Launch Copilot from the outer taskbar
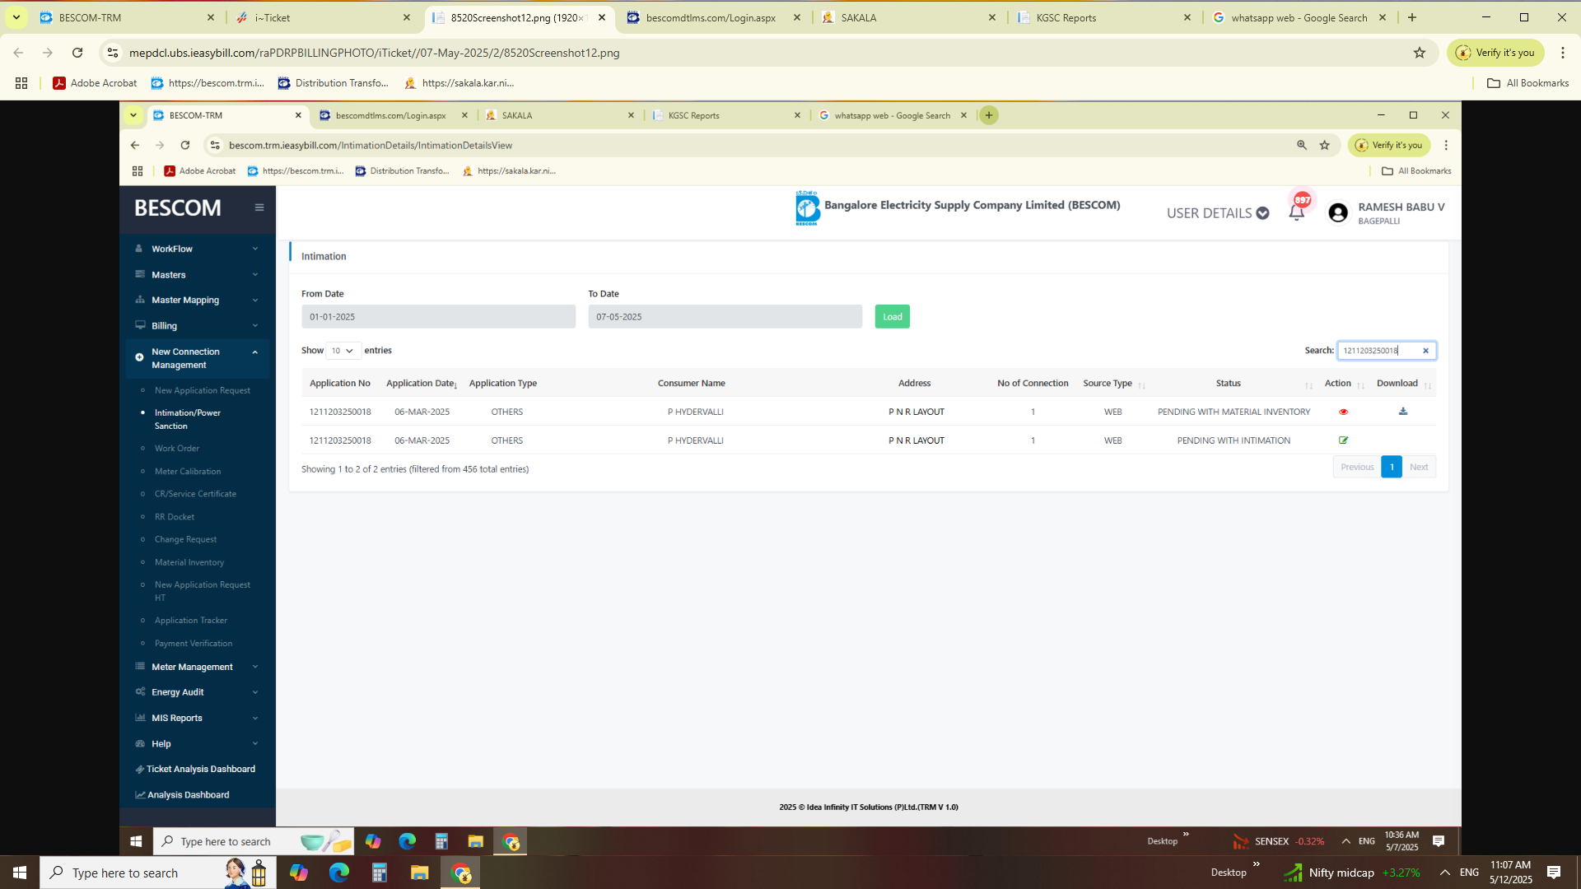Screen dimensions: 1581x889 pos(298,873)
